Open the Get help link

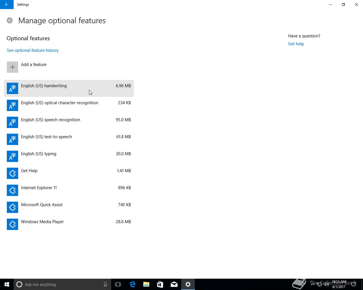296,44
